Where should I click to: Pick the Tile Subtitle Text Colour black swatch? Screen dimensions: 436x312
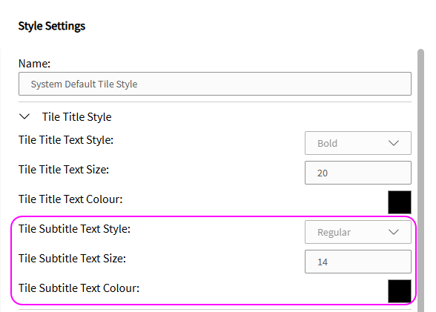[x=400, y=291]
